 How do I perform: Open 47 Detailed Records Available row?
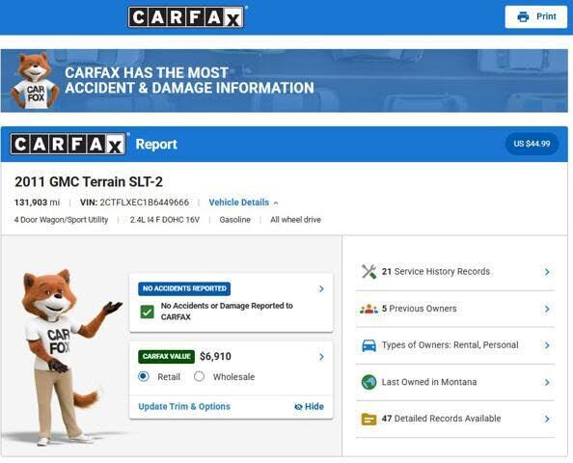(x=455, y=419)
